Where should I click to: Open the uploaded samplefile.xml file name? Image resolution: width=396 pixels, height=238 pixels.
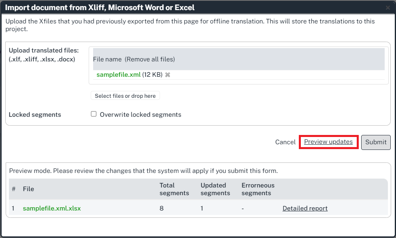tap(118, 75)
